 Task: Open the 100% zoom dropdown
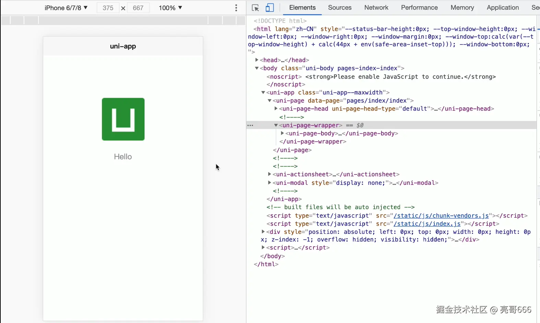click(170, 8)
